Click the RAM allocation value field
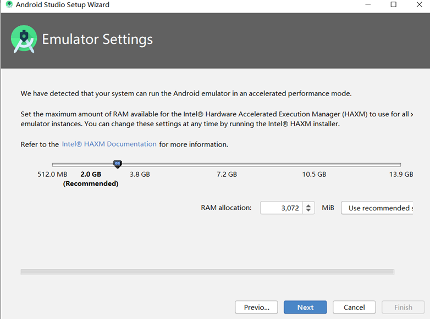The width and height of the screenshot is (430, 319). click(x=282, y=208)
